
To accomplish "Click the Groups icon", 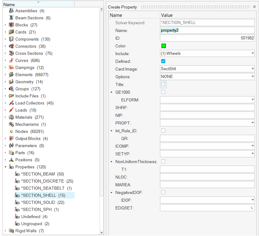I will click(x=11, y=89).
